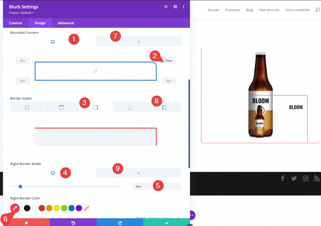Redo the last change

pyautogui.click(x=120, y=223)
